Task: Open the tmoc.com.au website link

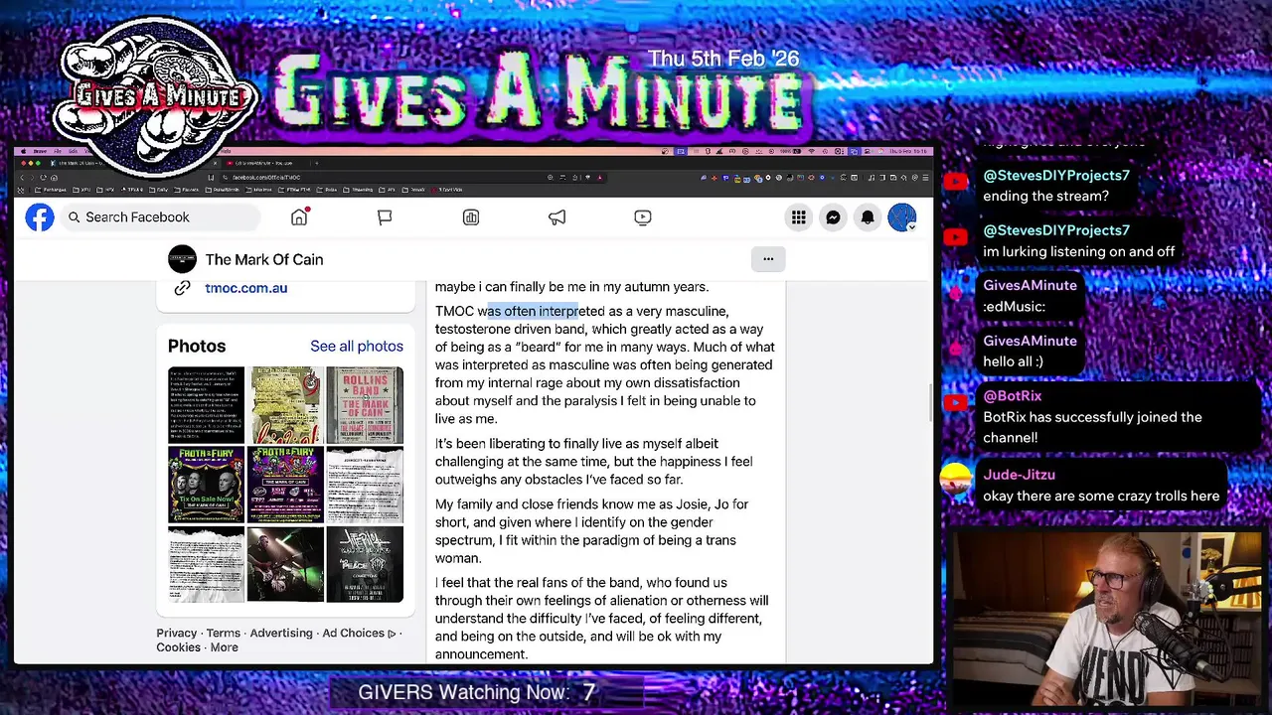Action: [246, 288]
